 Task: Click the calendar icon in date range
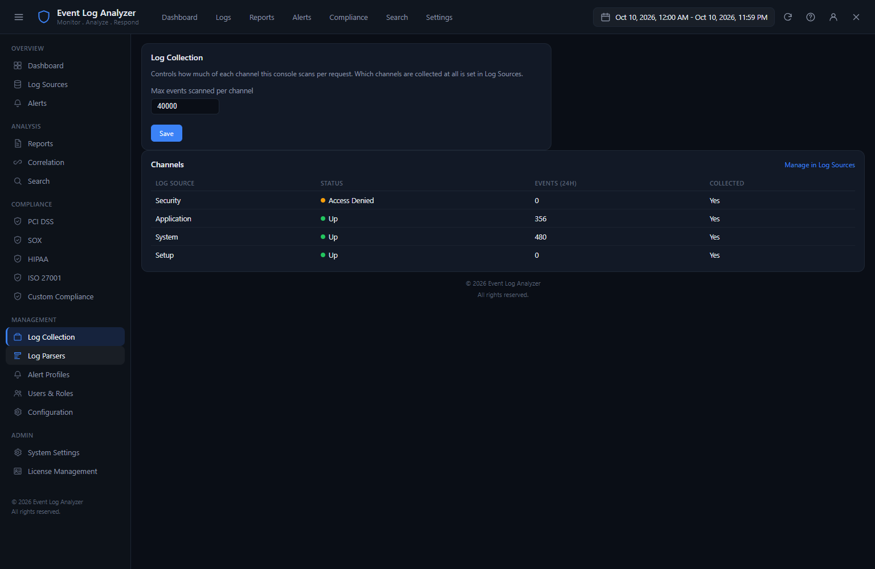coord(606,17)
